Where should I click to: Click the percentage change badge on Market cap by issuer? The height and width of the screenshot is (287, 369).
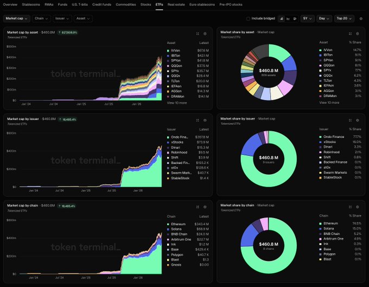(x=67, y=119)
